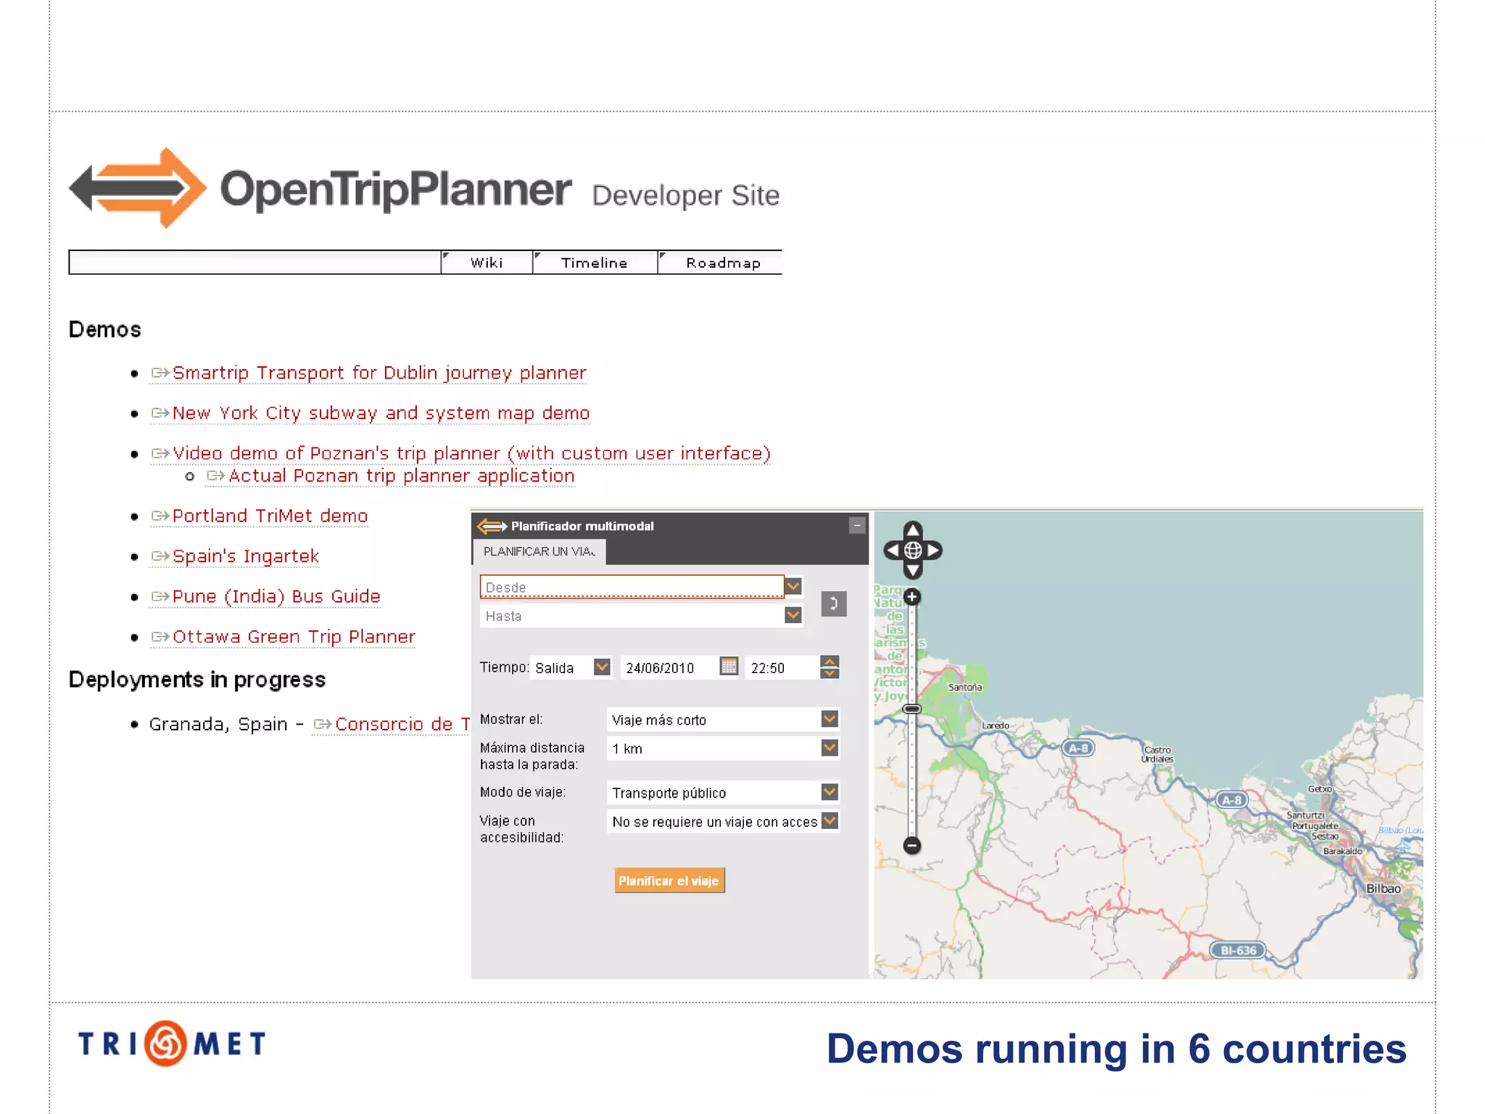The image size is (1485, 1114).
Task: Open Video demo of Poznan's trip planner
Action: click(x=471, y=453)
